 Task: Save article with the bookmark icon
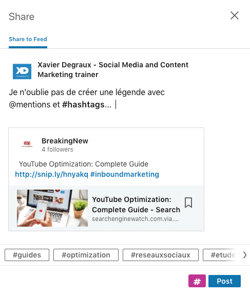pyautogui.click(x=188, y=202)
